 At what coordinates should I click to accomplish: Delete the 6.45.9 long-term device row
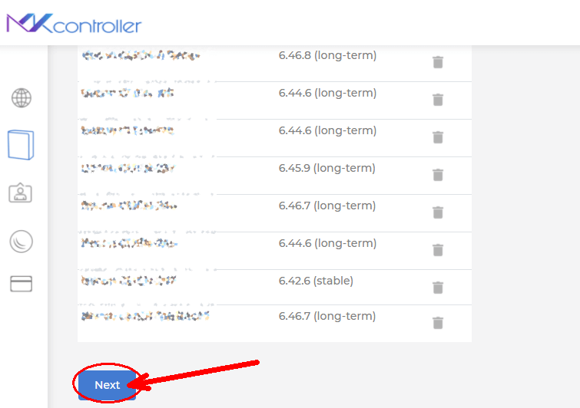click(438, 175)
